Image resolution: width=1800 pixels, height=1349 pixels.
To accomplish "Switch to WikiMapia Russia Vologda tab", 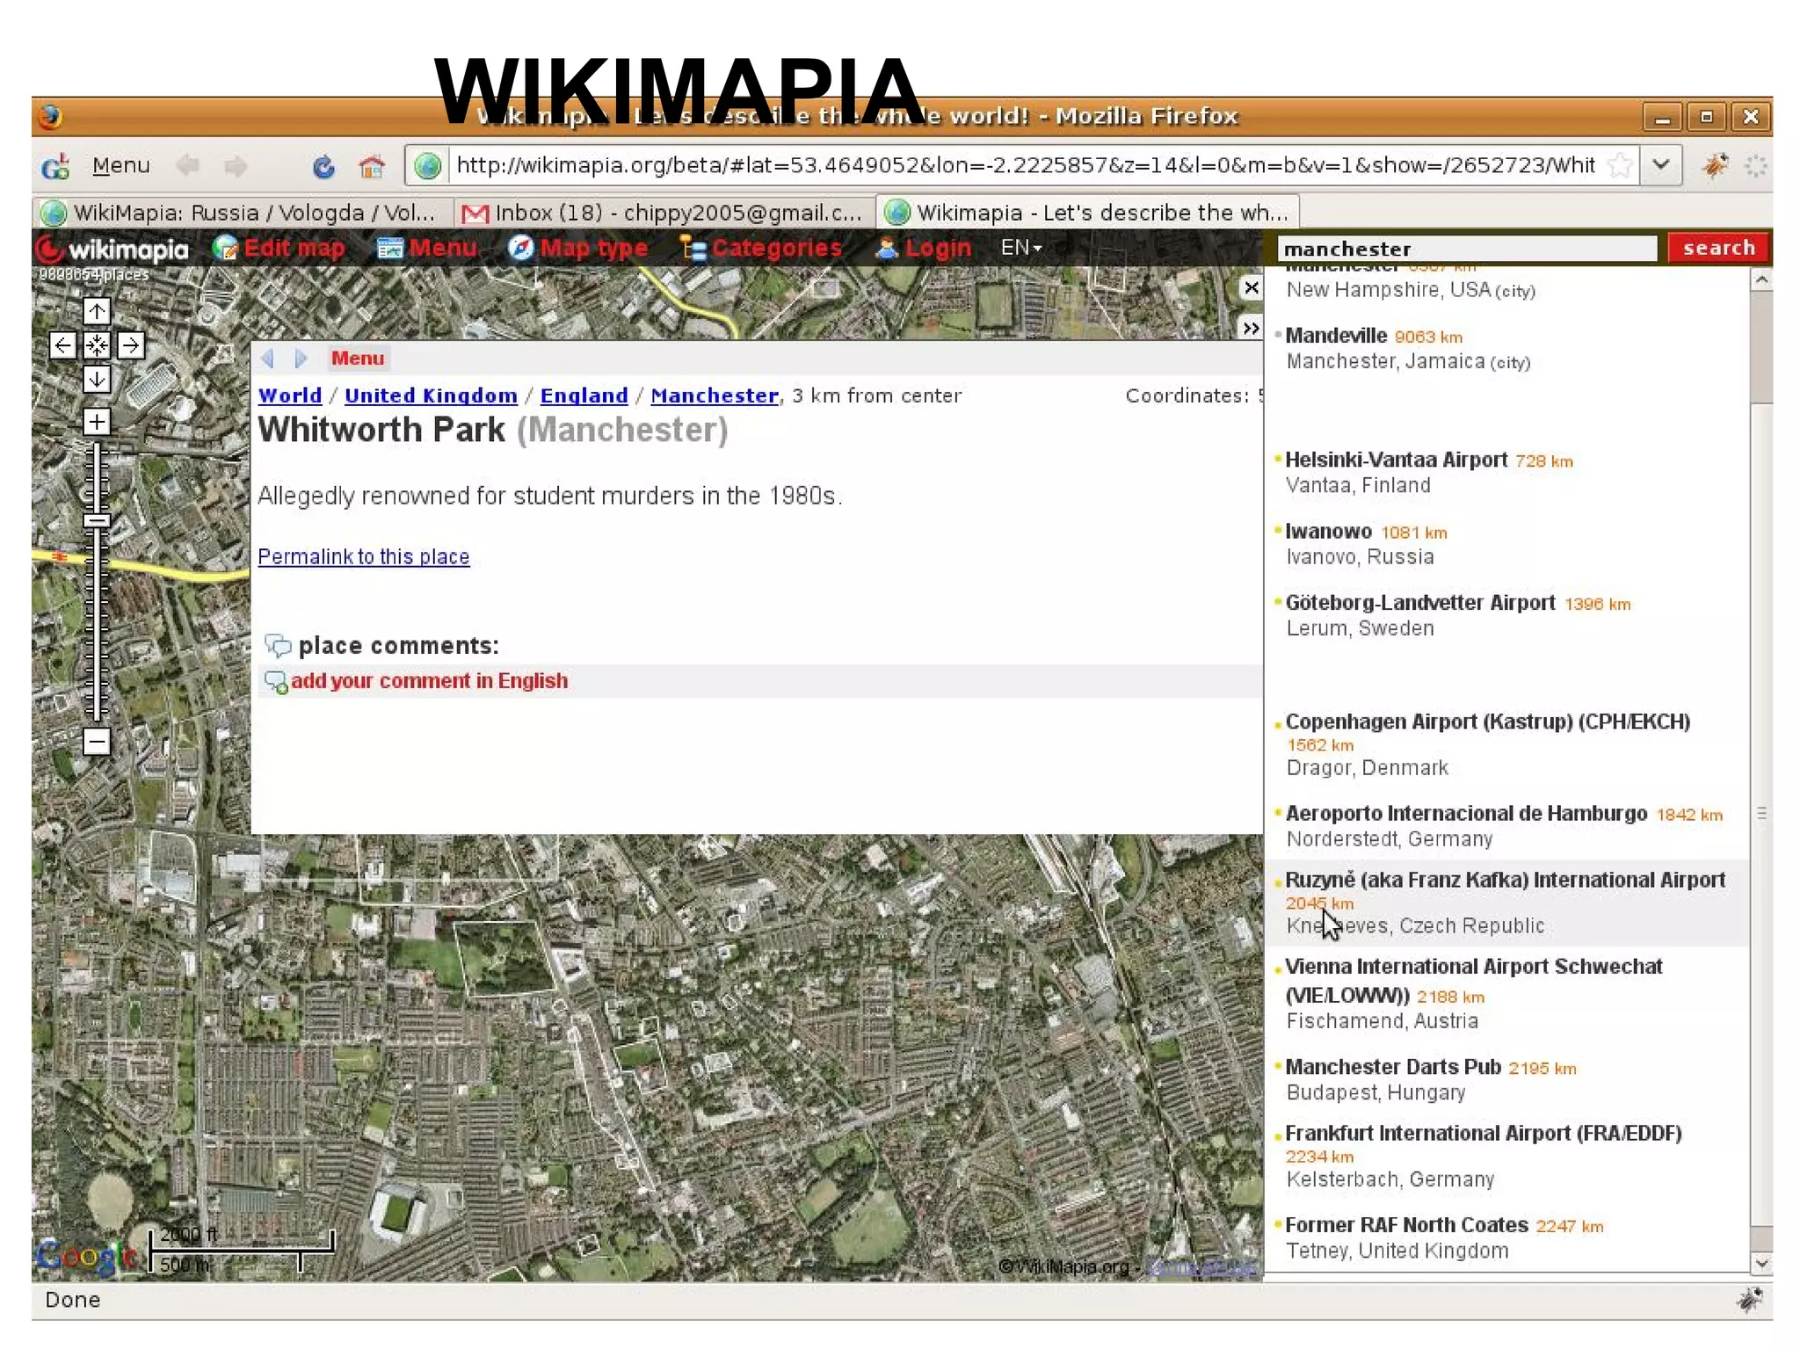I will pos(242,213).
